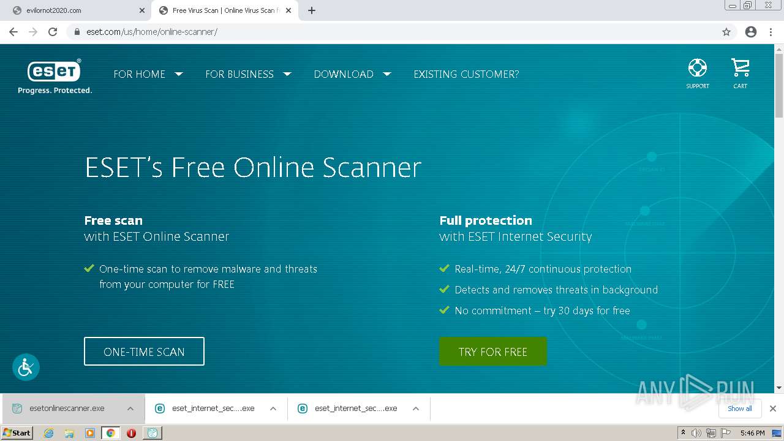Open the EXISTING CUSTOMER? menu item

[x=466, y=74]
